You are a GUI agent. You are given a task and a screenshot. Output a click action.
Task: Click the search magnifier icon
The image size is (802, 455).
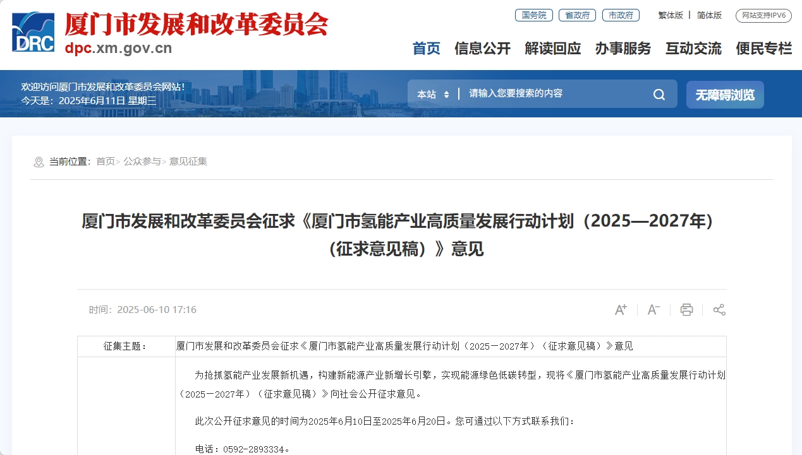click(659, 94)
